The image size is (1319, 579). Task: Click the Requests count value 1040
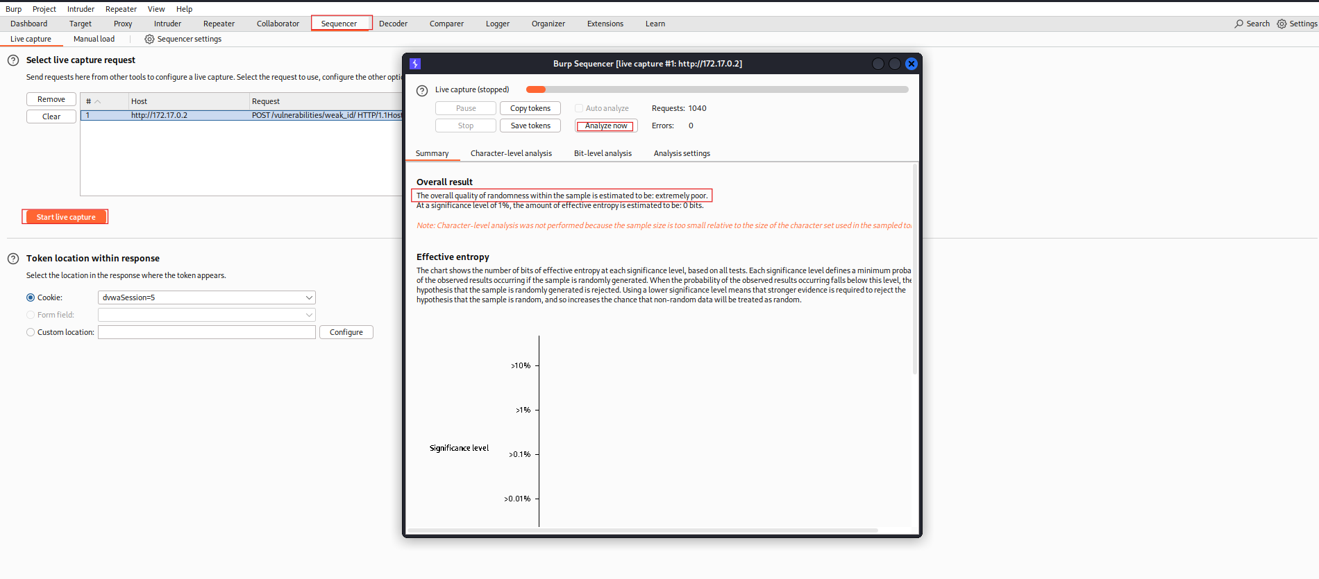point(697,108)
